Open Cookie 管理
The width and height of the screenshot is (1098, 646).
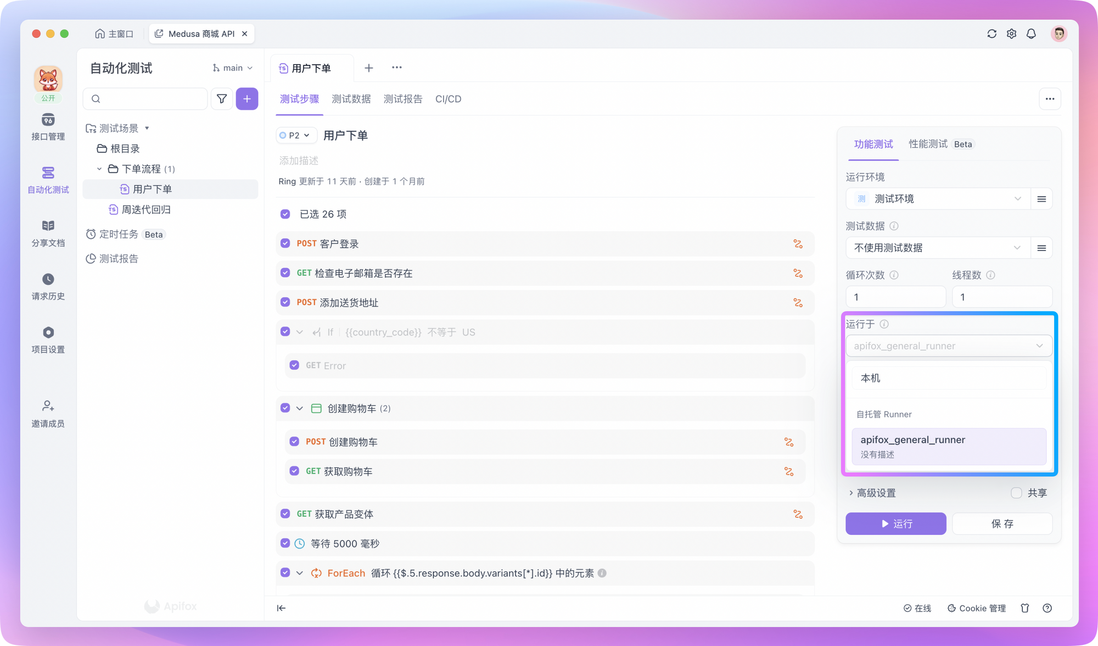pyautogui.click(x=977, y=608)
